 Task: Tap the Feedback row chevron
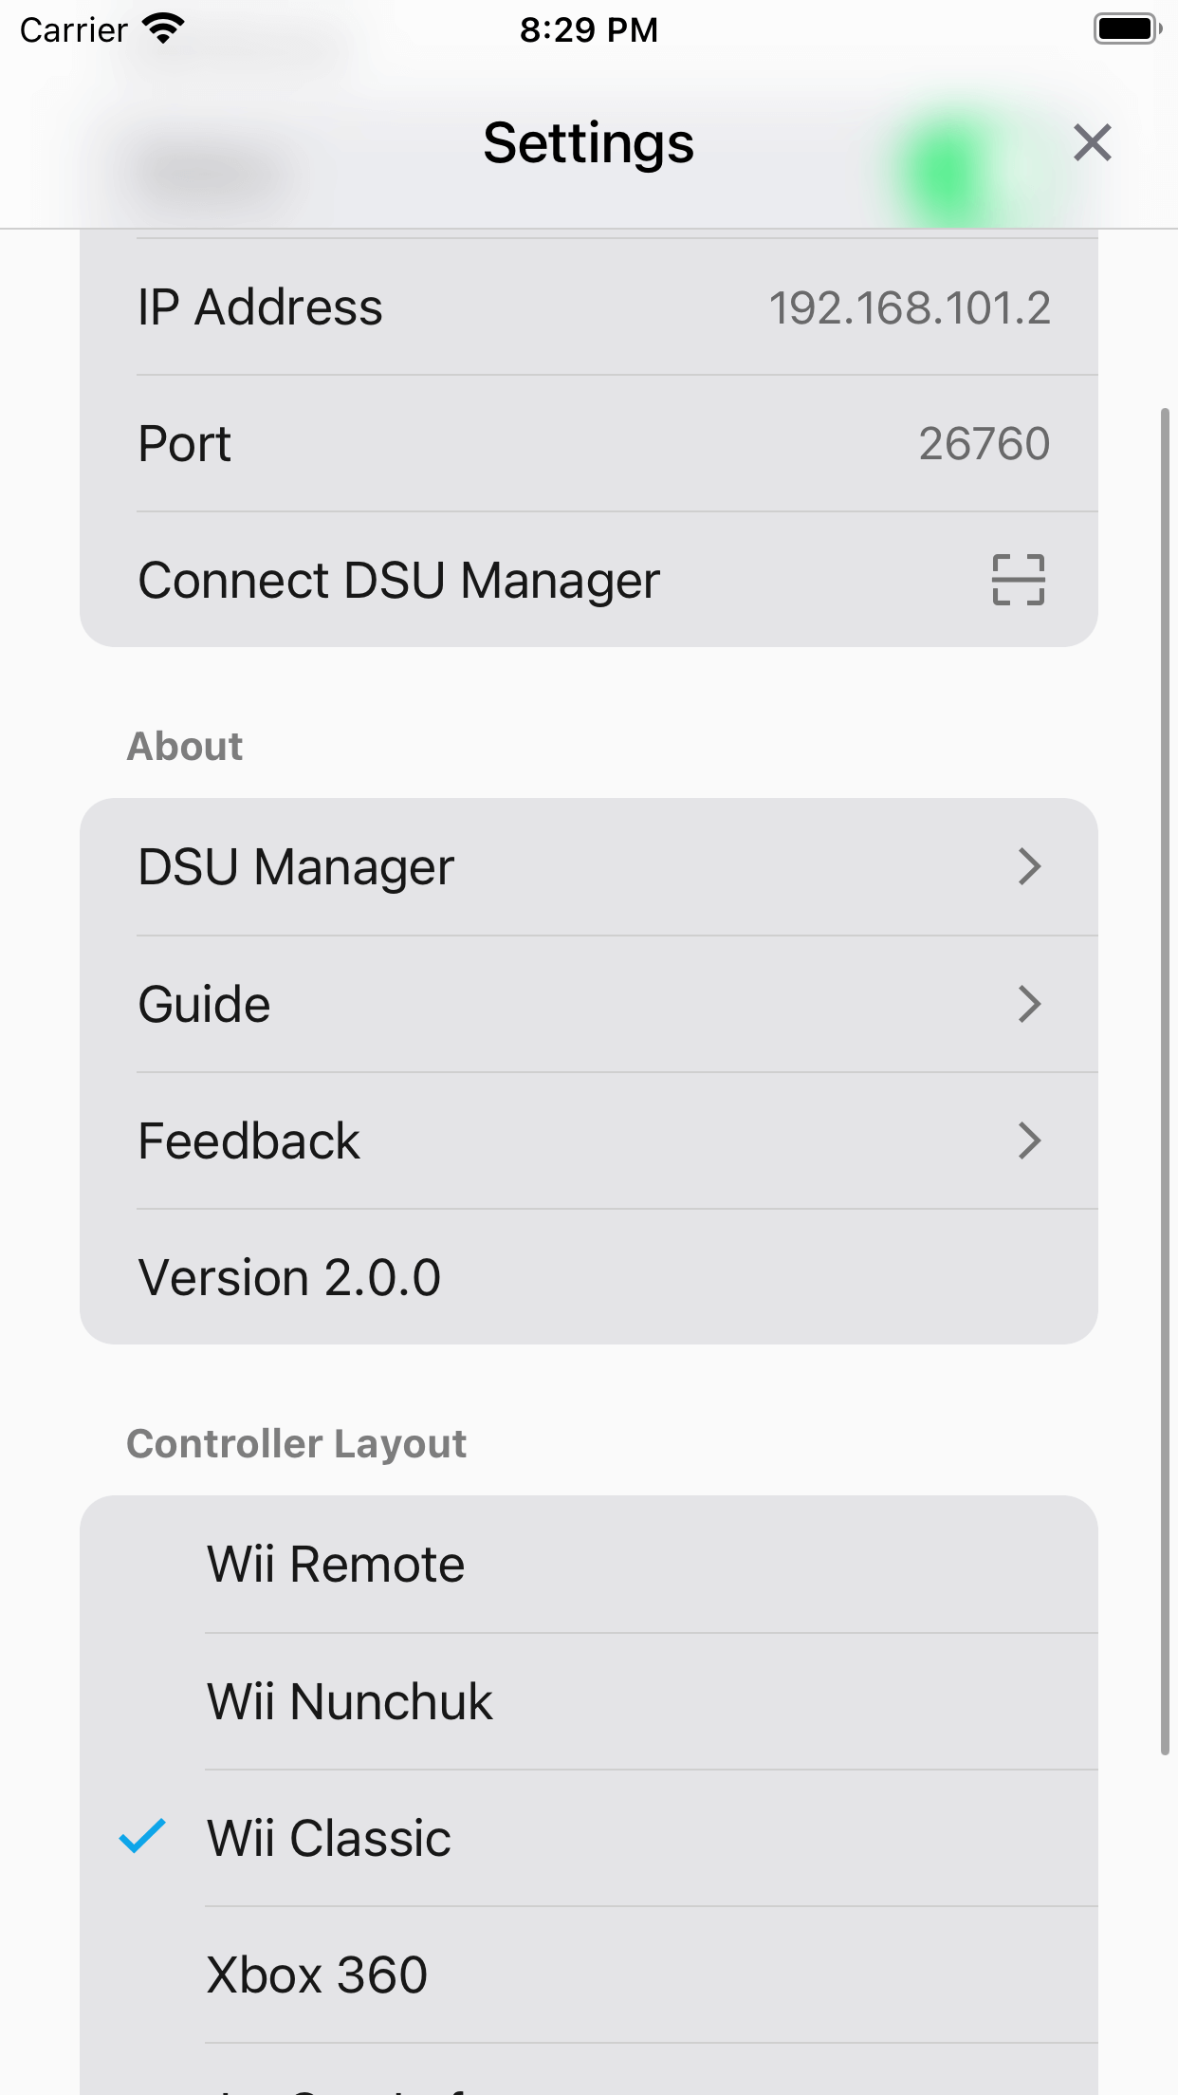(1029, 1140)
